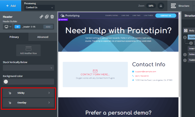The image size is (195, 117).
Task: Click the gear icon beside Sticky
Action: pyautogui.click(x=10, y=93)
